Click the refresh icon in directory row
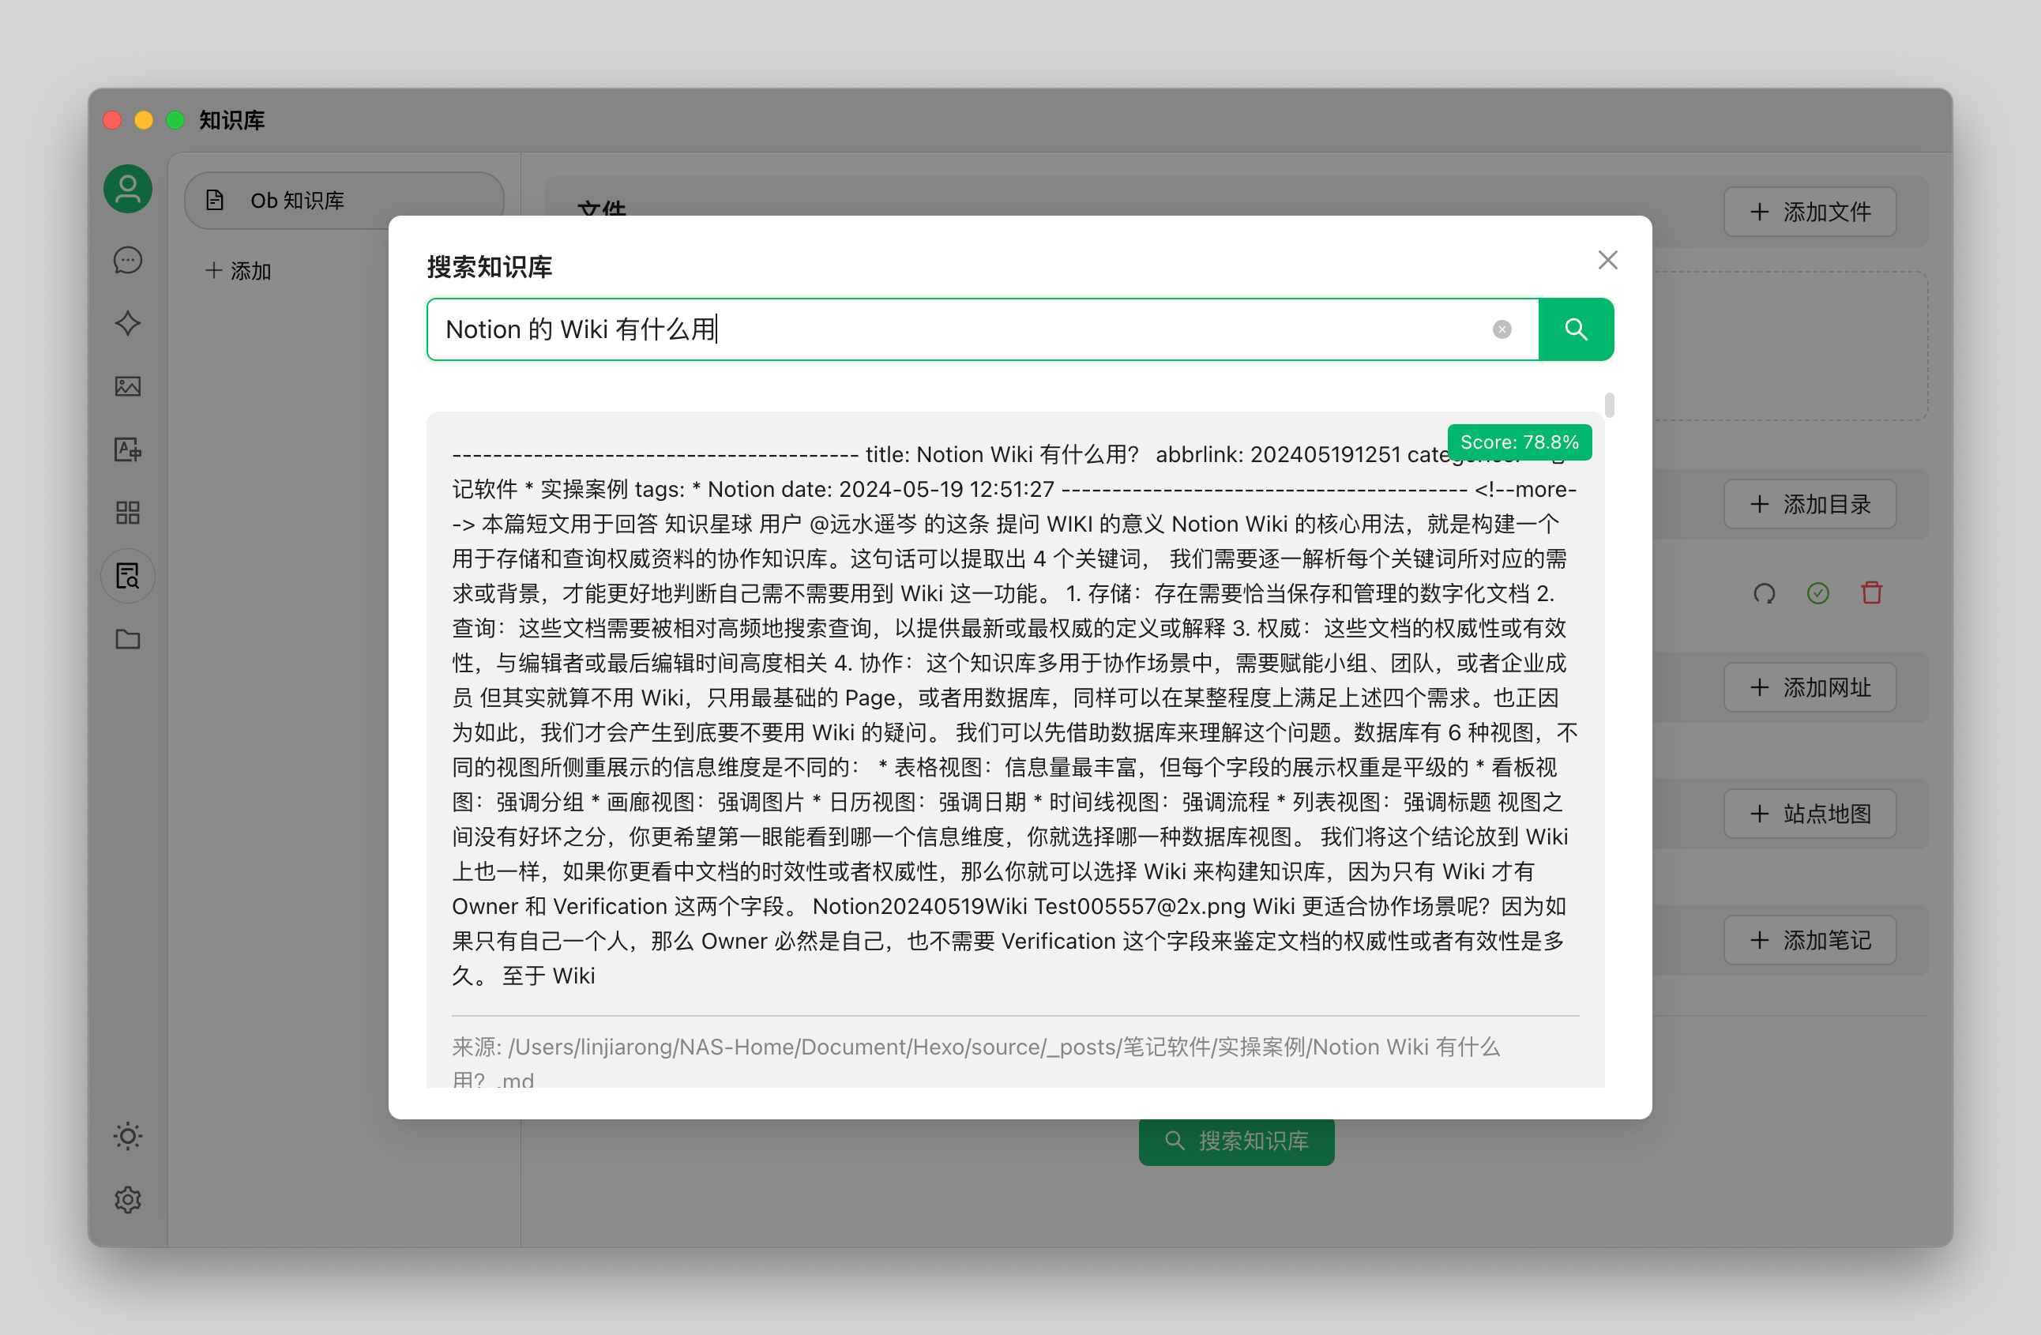This screenshot has width=2041, height=1335. 1764,593
